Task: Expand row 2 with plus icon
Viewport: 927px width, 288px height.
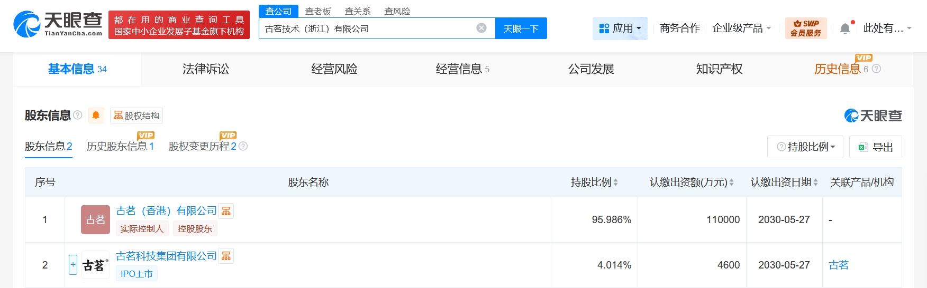Action: [x=73, y=265]
